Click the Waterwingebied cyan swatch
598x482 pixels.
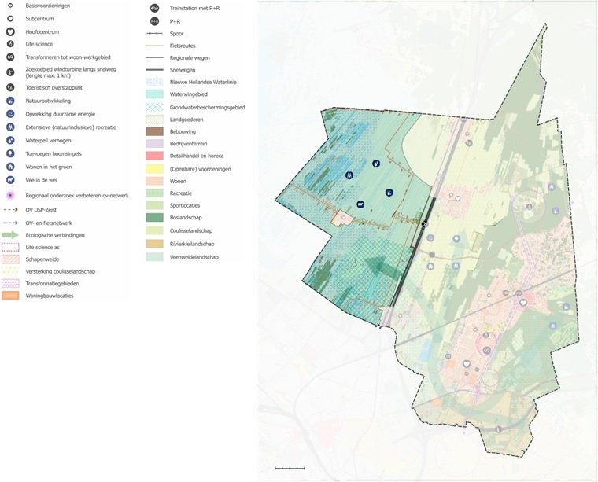click(x=154, y=93)
